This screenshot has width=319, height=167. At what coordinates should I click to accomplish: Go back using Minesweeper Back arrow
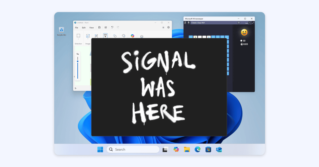pos(189,23)
